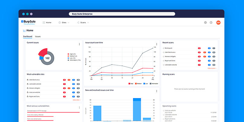Viewport: 244px width, 122px height.
Task: Open the EW user avatar menu
Action: point(218,23)
